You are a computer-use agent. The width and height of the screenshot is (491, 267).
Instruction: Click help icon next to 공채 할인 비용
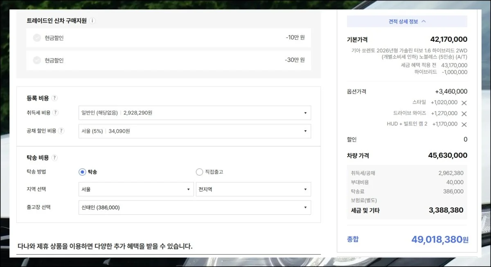(x=61, y=131)
